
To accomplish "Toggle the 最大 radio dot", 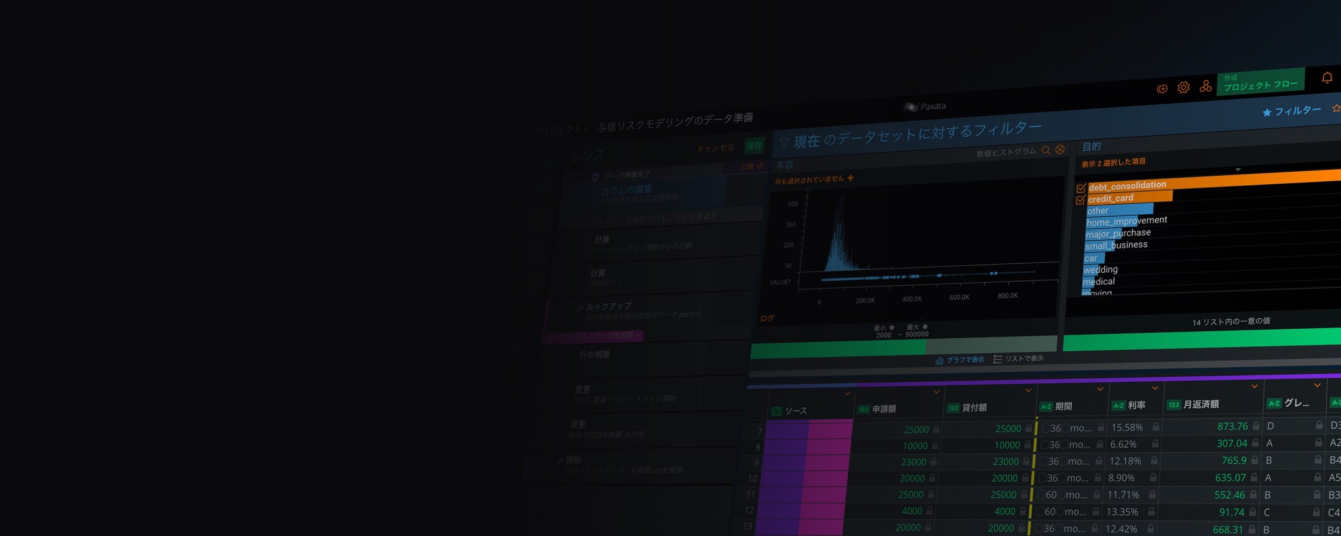I will pos(925,327).
